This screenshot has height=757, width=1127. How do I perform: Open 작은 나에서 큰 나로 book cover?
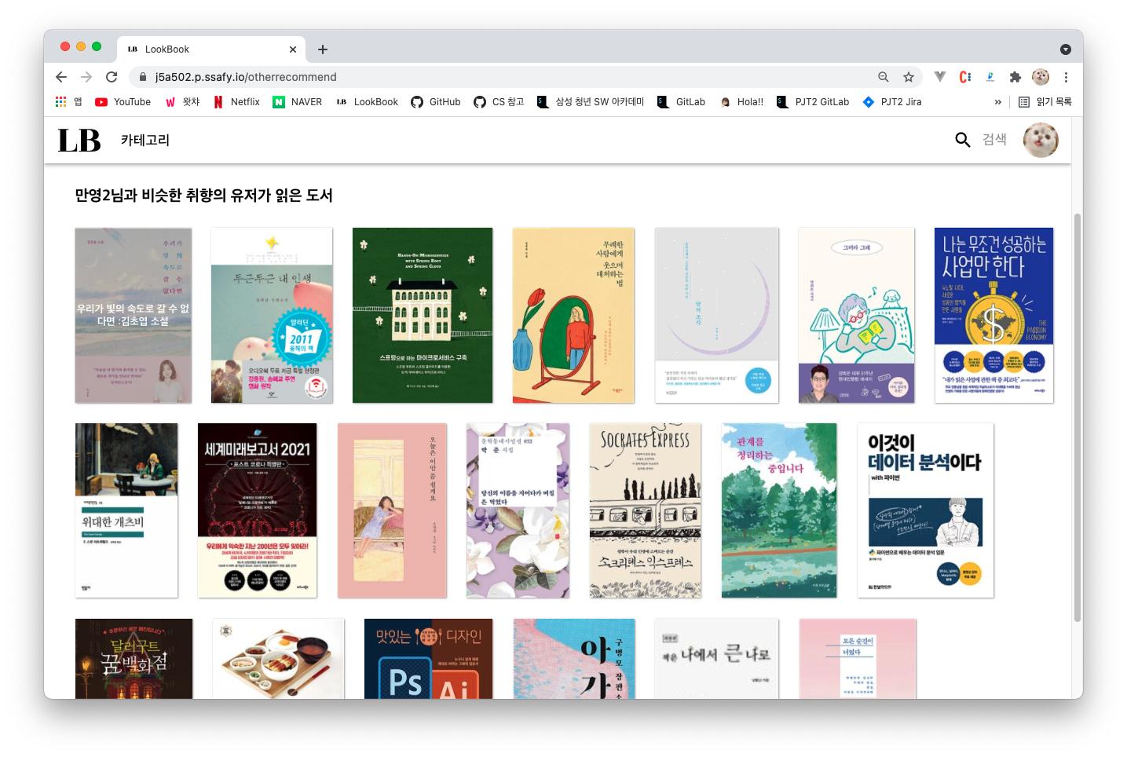pyautogui.click(x=717, y=658)
